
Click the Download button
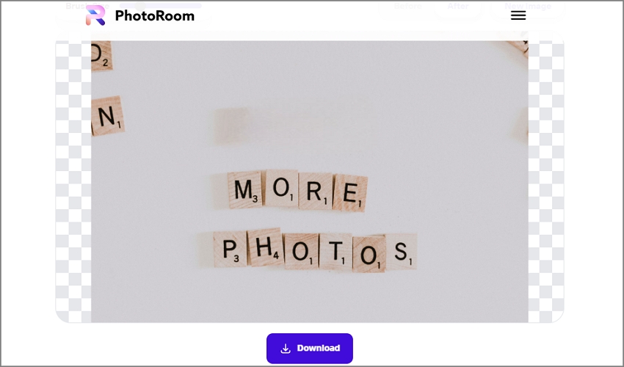310,349
